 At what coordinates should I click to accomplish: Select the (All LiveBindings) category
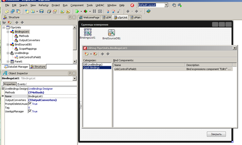click(97, 65)
